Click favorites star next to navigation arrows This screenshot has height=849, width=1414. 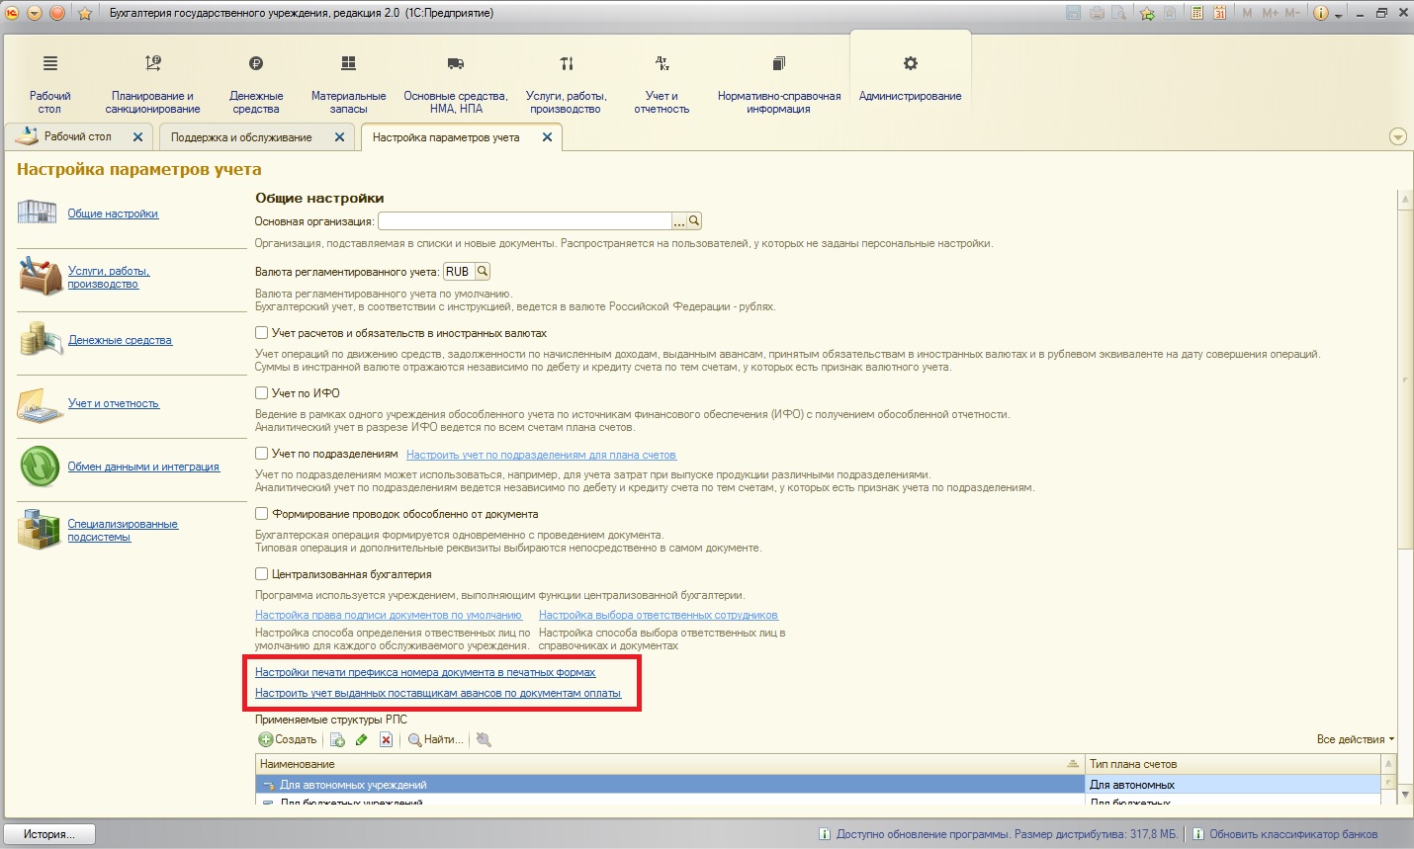click(x=85, y=13)
